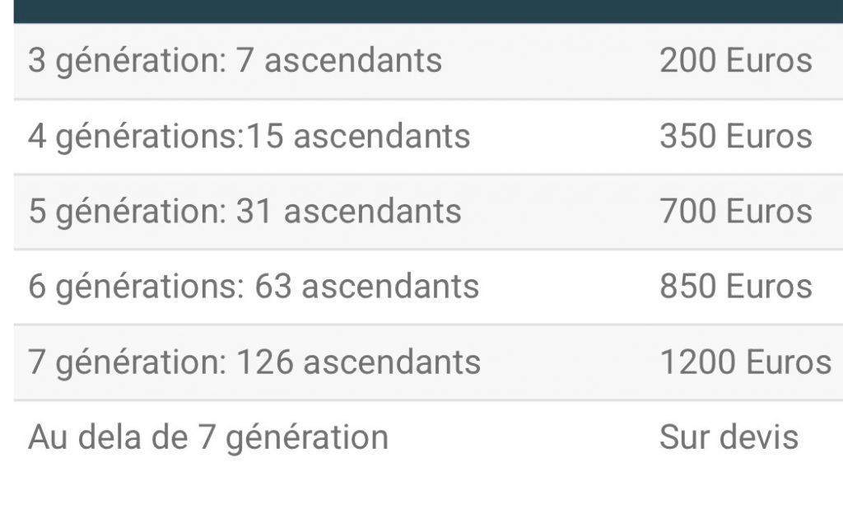Click the "5 génération: 31 ascendants" row label
The height and width of the screenshot is (523, 843).
point(245,212)
